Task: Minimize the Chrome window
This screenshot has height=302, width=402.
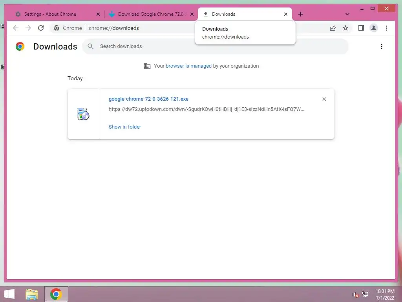Action: point(362,9)
